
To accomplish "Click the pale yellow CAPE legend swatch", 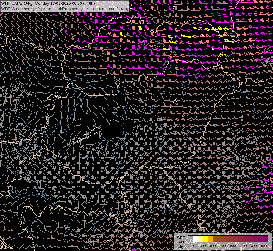I will 200,238.
